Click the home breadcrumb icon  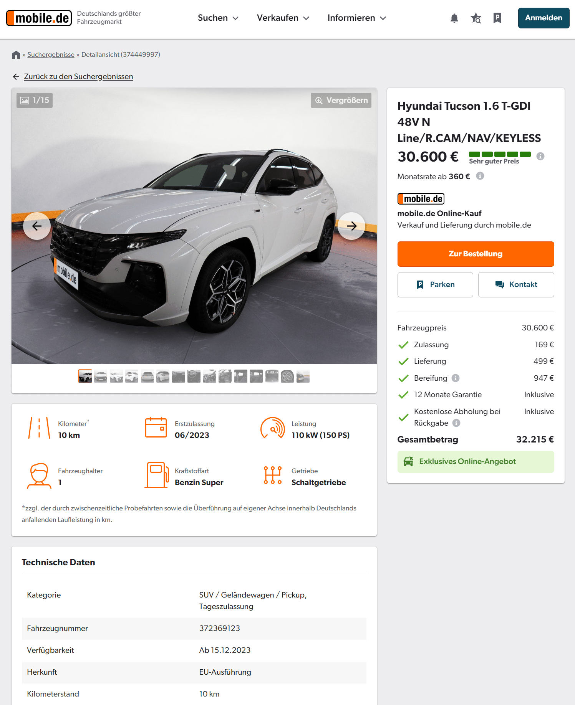click(16, 55)
